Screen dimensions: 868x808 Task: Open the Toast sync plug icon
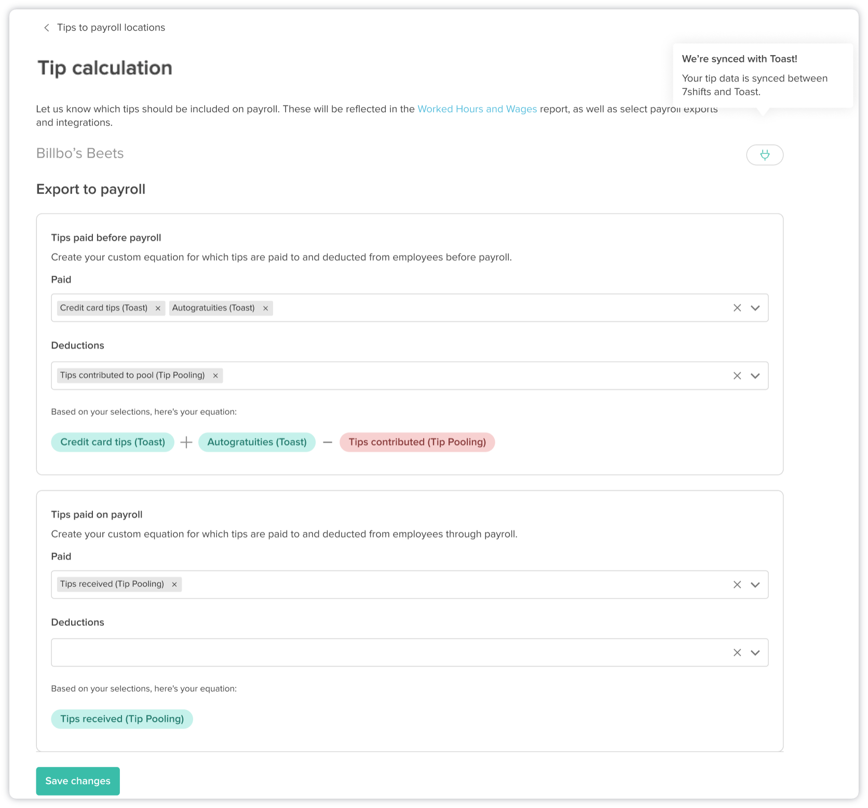pyautogui.click(x=765, y=154)
